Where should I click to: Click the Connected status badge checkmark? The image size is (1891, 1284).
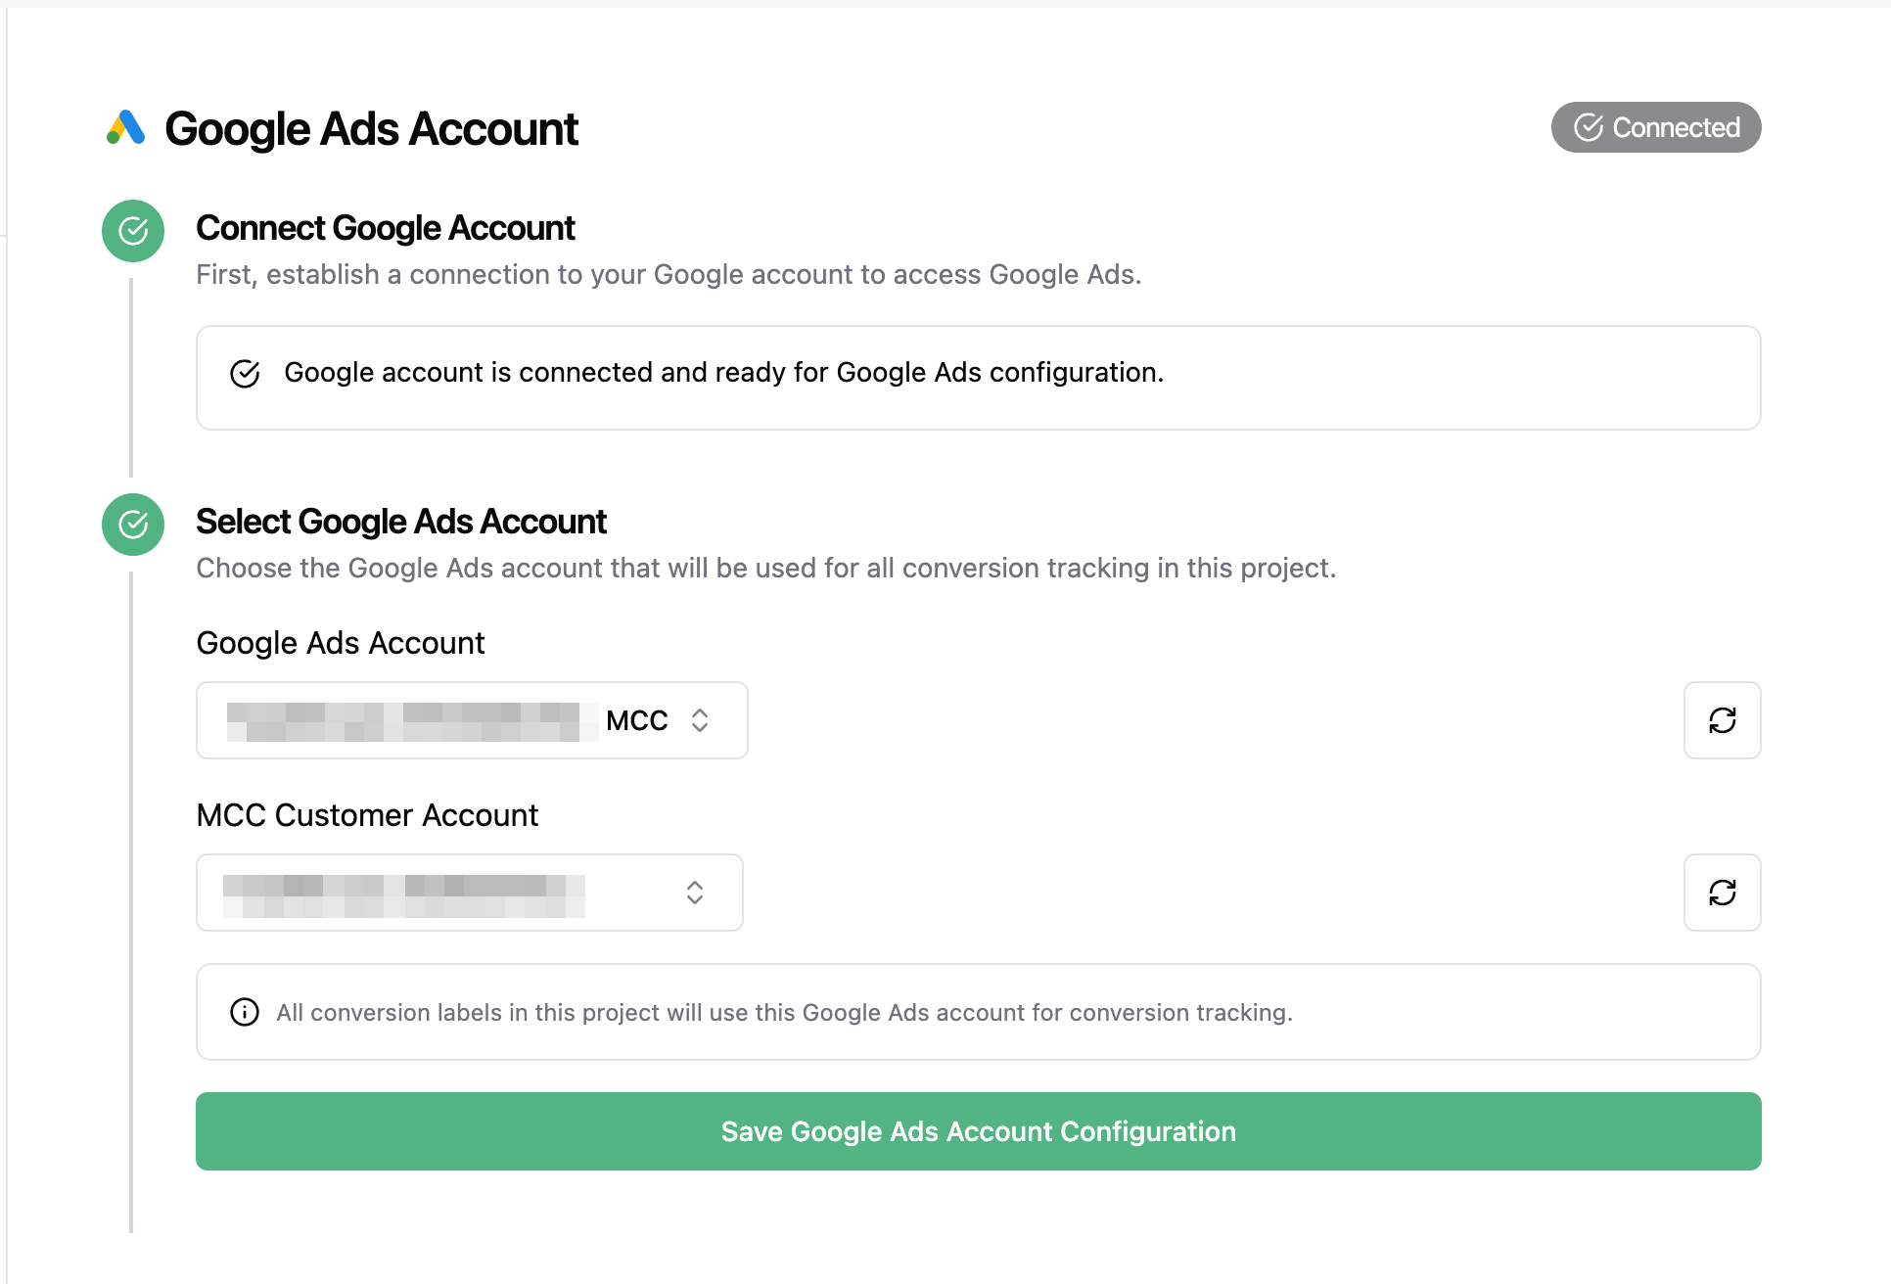(1590, 126)
